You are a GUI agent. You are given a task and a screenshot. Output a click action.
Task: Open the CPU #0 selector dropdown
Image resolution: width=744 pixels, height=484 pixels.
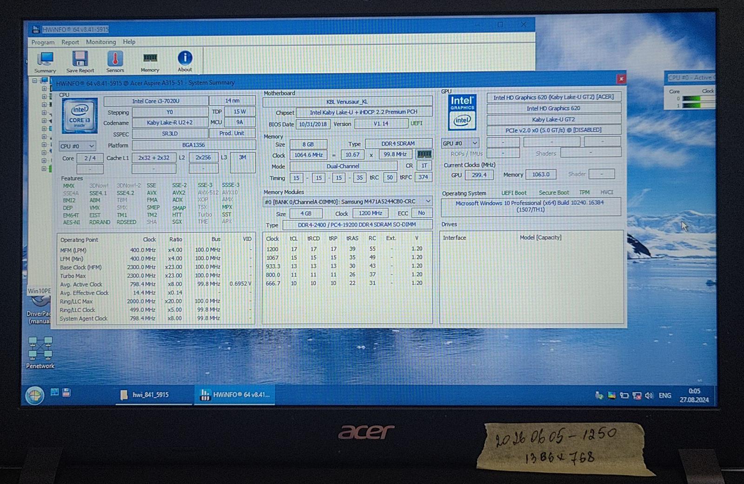click(77, 146)
